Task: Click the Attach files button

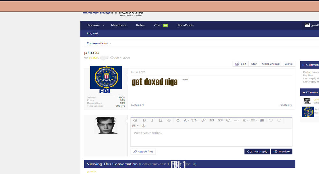Action: click(x=143, y=151)
